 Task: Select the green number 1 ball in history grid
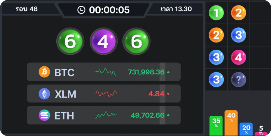(216, 13)
